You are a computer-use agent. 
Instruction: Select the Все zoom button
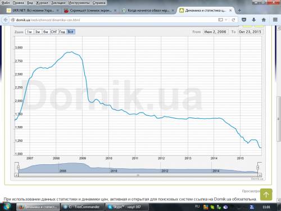[71, 32]
